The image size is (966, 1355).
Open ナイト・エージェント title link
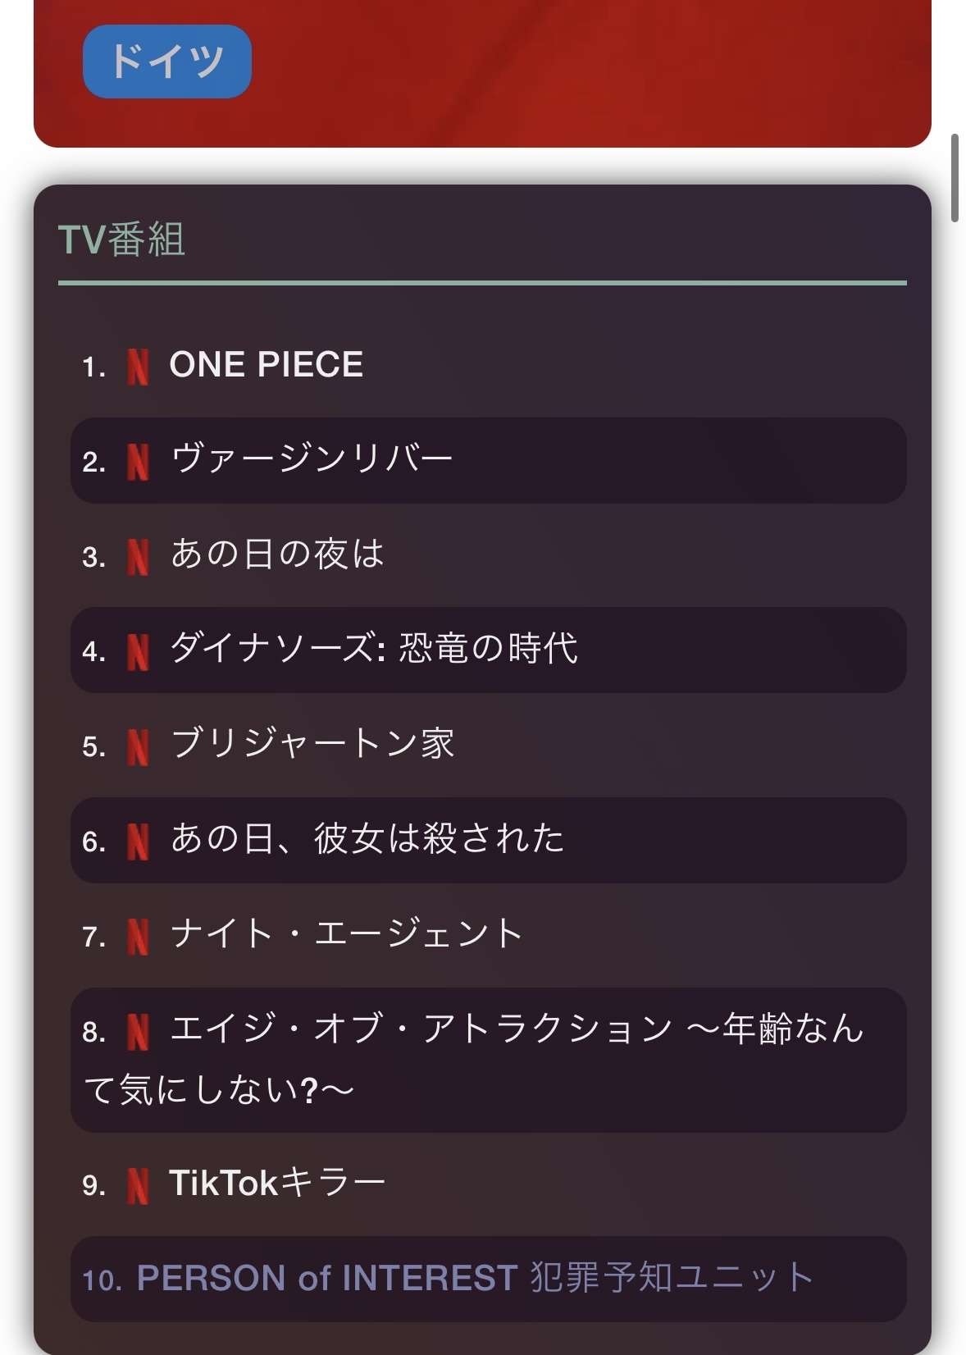[x=346, y=934]
